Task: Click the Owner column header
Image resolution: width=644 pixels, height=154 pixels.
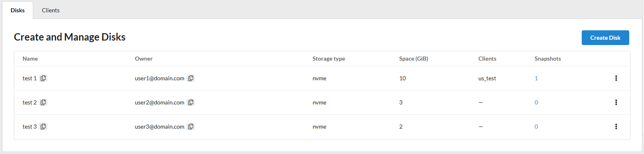Action: (144, 59)
